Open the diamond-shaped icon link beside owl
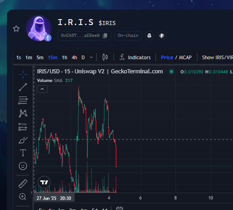 tap(161, 36)
